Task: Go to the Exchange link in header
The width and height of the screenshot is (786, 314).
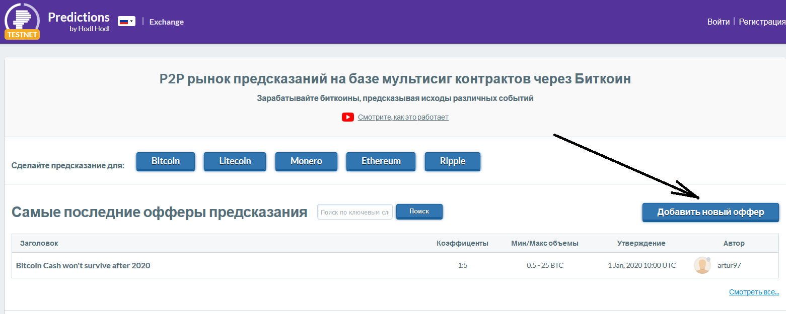Action: (x=166, y=22)
